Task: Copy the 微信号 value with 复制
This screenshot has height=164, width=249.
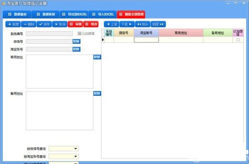Action: click(76, 41)
